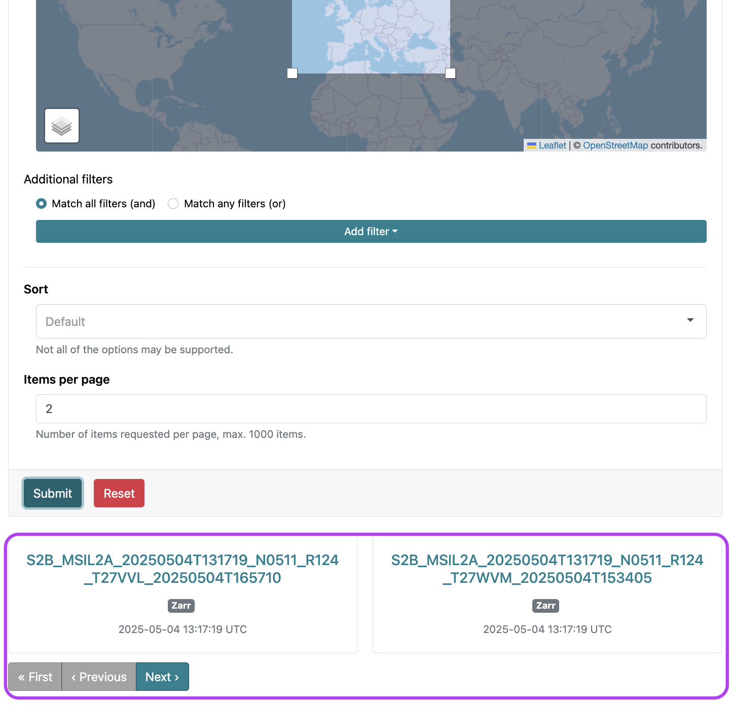Open the T27WVM Sentinel-2 item link
732x706 pixels.
point(547,569)
